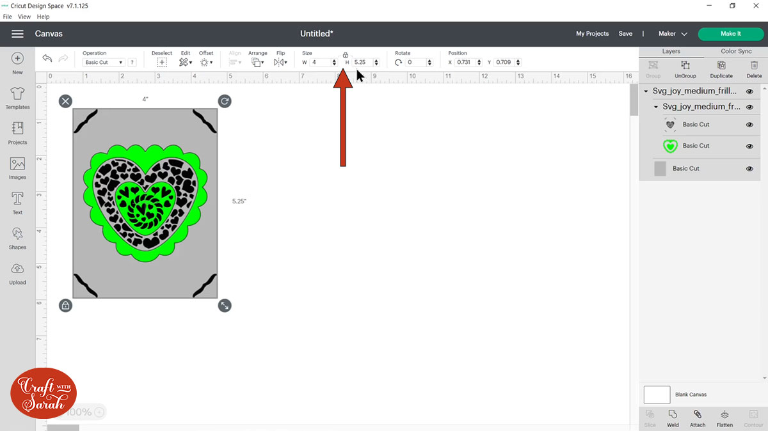Switch to the Color Sync tab

(736, 51)
